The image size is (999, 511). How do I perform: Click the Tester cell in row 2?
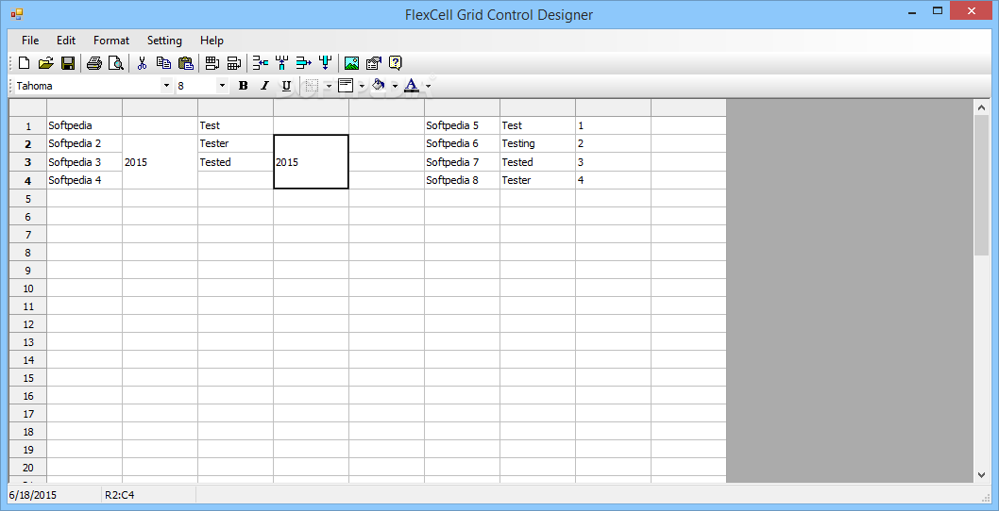coord(235,144)
